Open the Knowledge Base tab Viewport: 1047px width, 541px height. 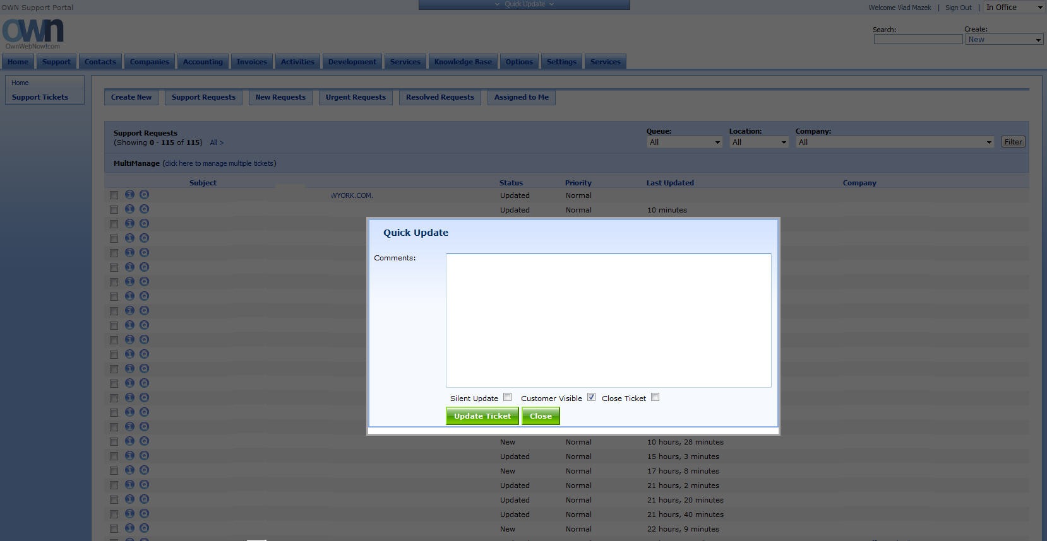(463, 62)
